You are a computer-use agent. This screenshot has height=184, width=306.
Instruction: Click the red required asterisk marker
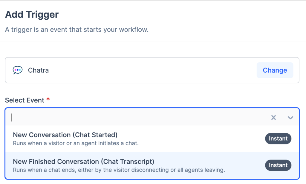[48, 100]
